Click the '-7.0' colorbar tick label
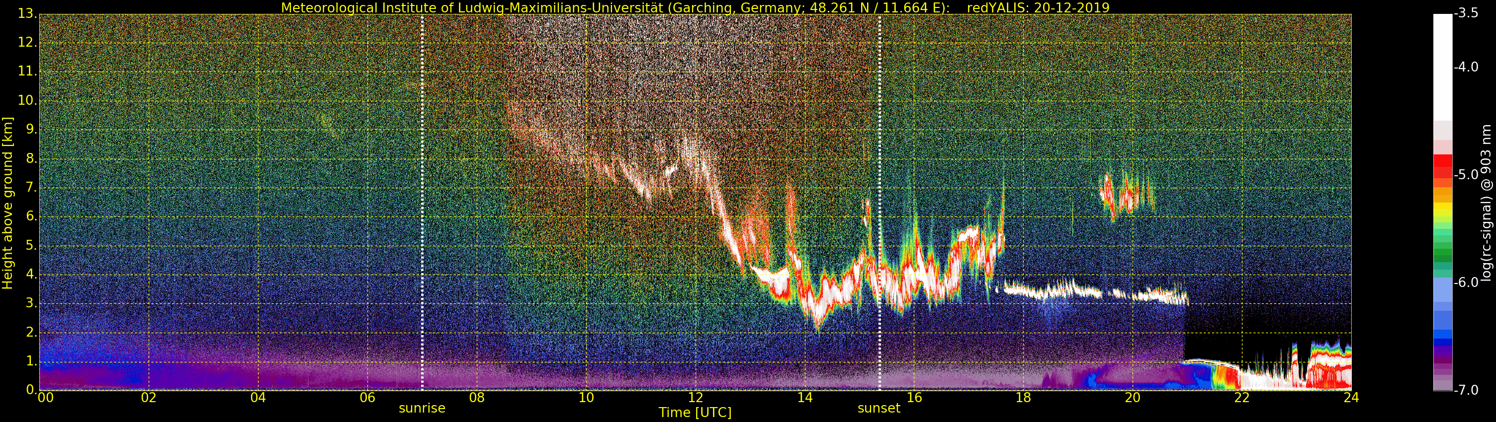1496x422 pixels. [1466, 390]
